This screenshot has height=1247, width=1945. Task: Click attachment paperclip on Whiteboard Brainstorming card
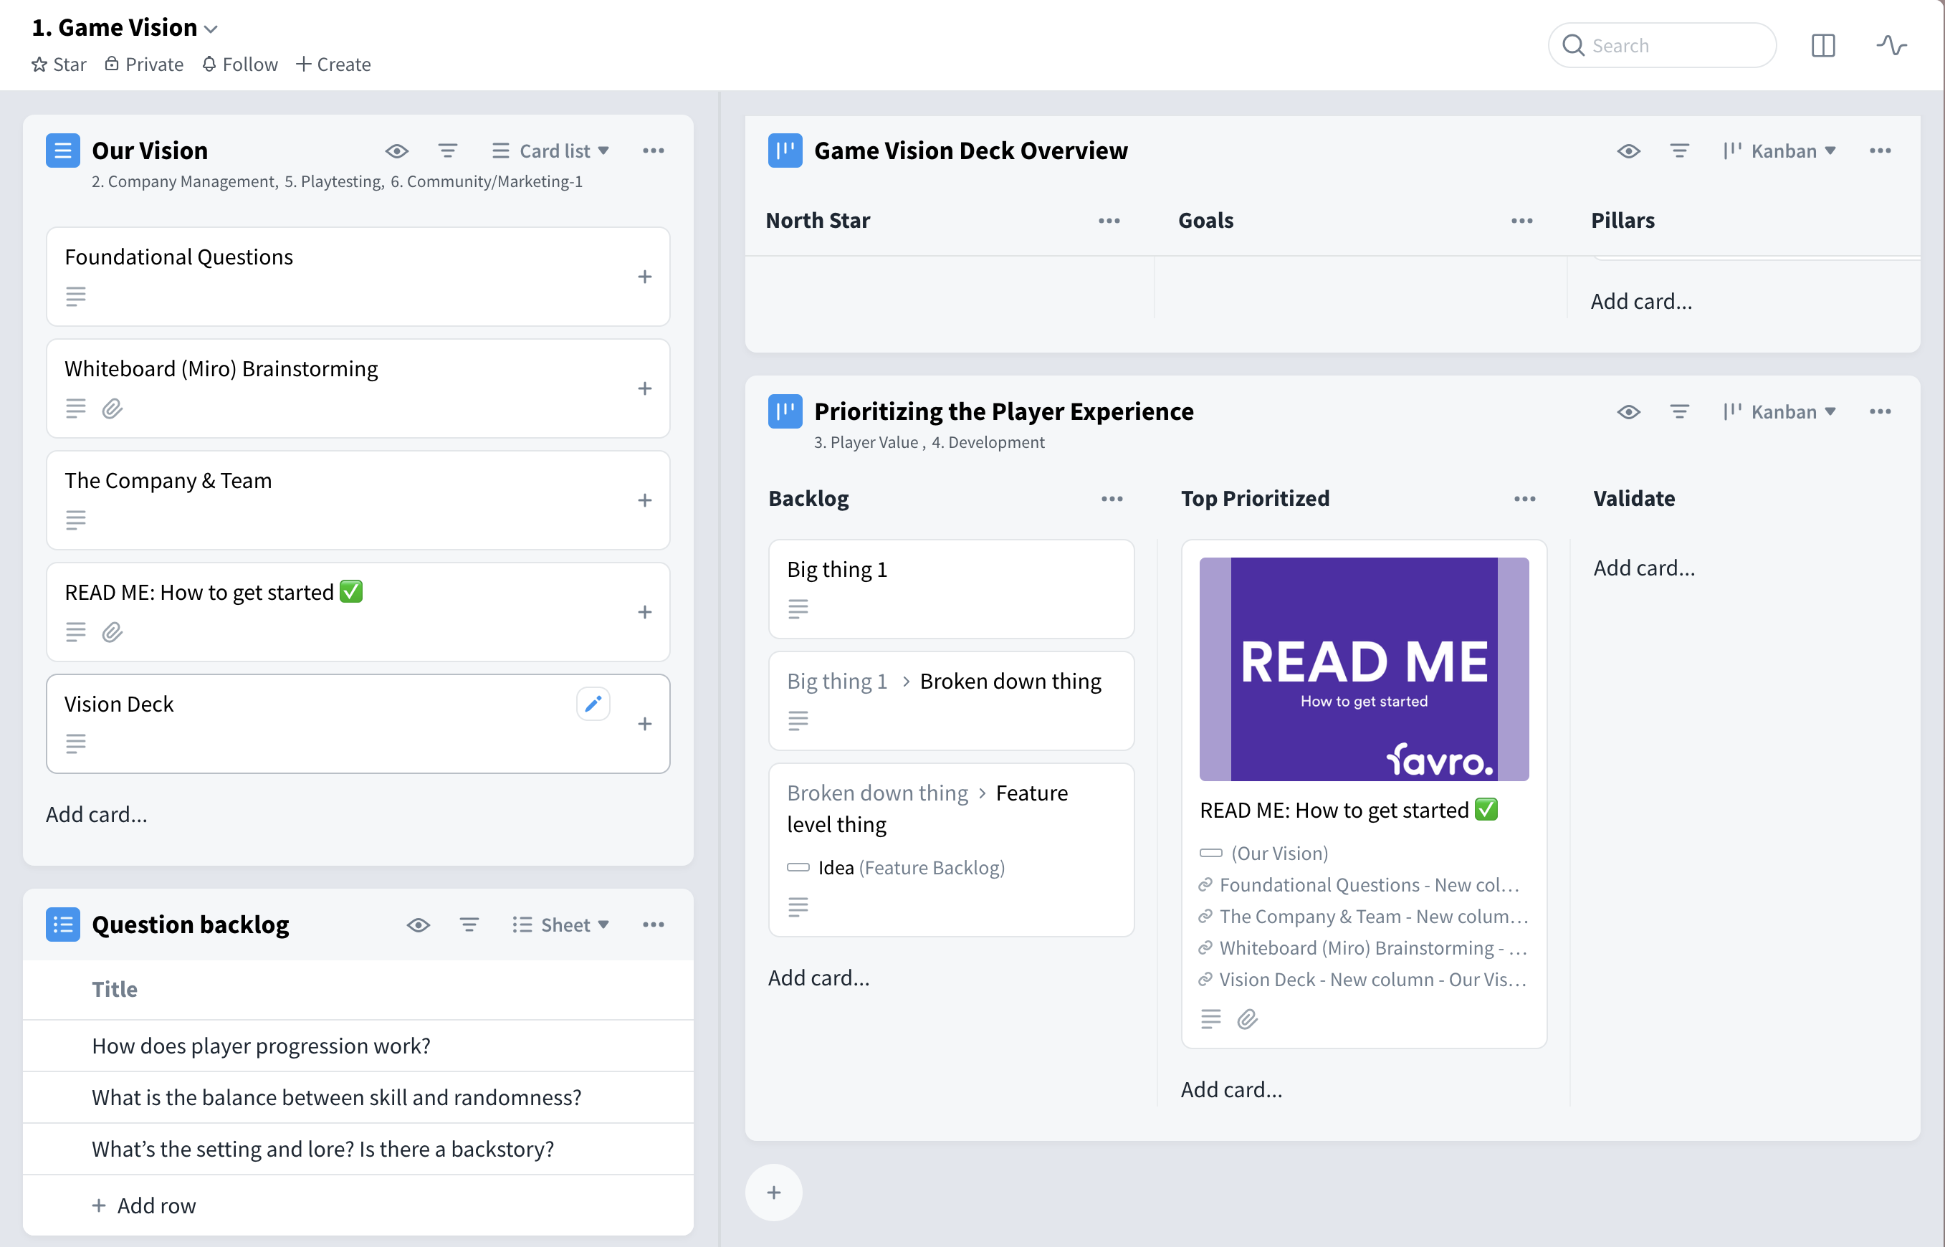coord(113,408)
